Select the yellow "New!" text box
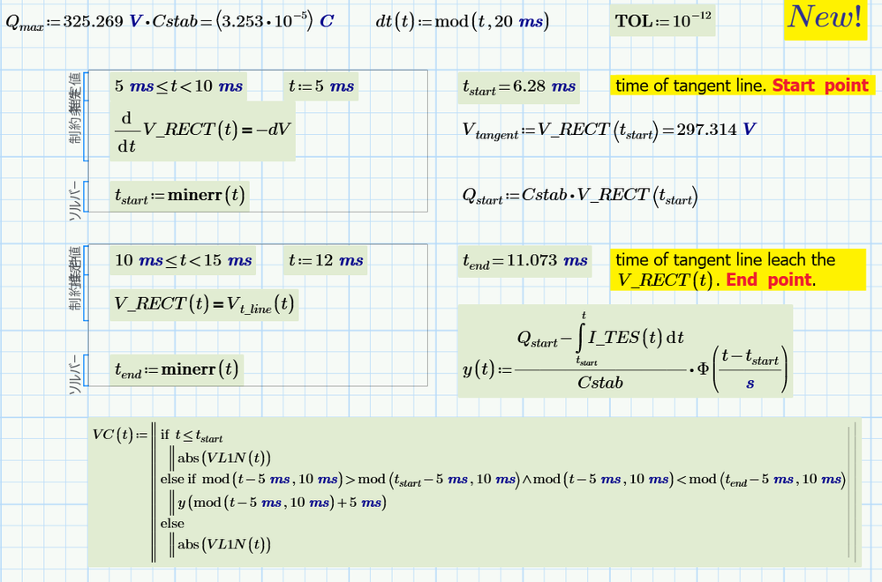The width and height of the screenshot is (882, 582). 825,19
